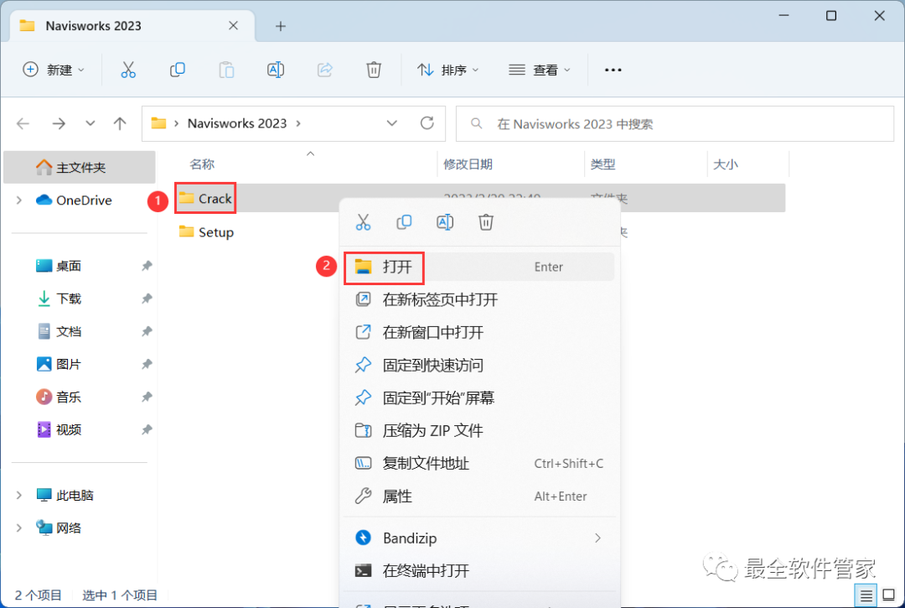Choose 复制文件地址
905x608 pixels.
tap(479, 464)
